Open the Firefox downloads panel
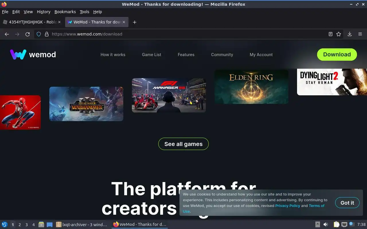This screenshot has height=229, width=367. click(x=350, y=34)
